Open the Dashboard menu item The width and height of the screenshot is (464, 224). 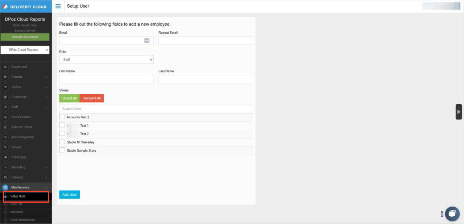tap(19, 67)
